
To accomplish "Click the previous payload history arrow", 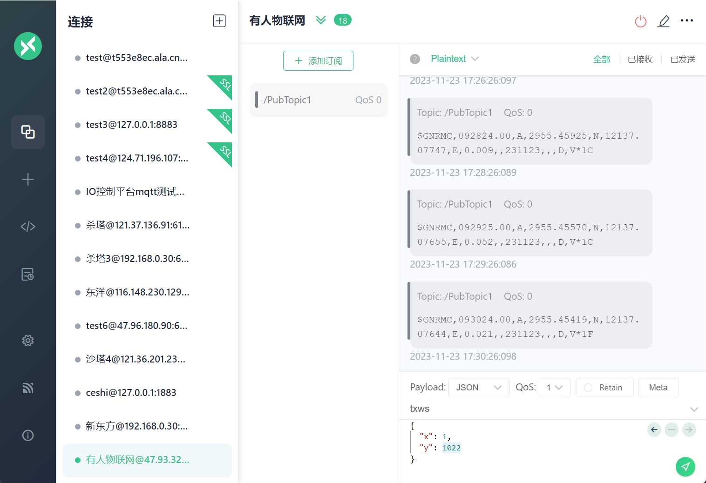I will pyautogui.click(x=654, y=429).
